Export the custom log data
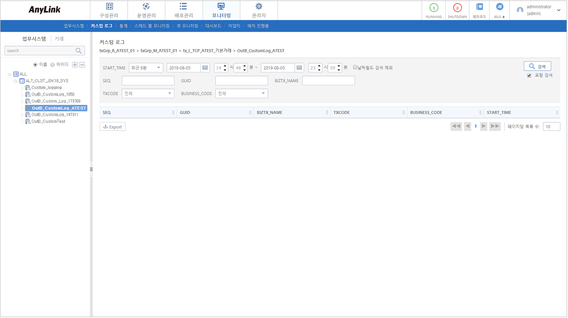The height and width of the screenshot is (318, 568). tap(112, 126)
